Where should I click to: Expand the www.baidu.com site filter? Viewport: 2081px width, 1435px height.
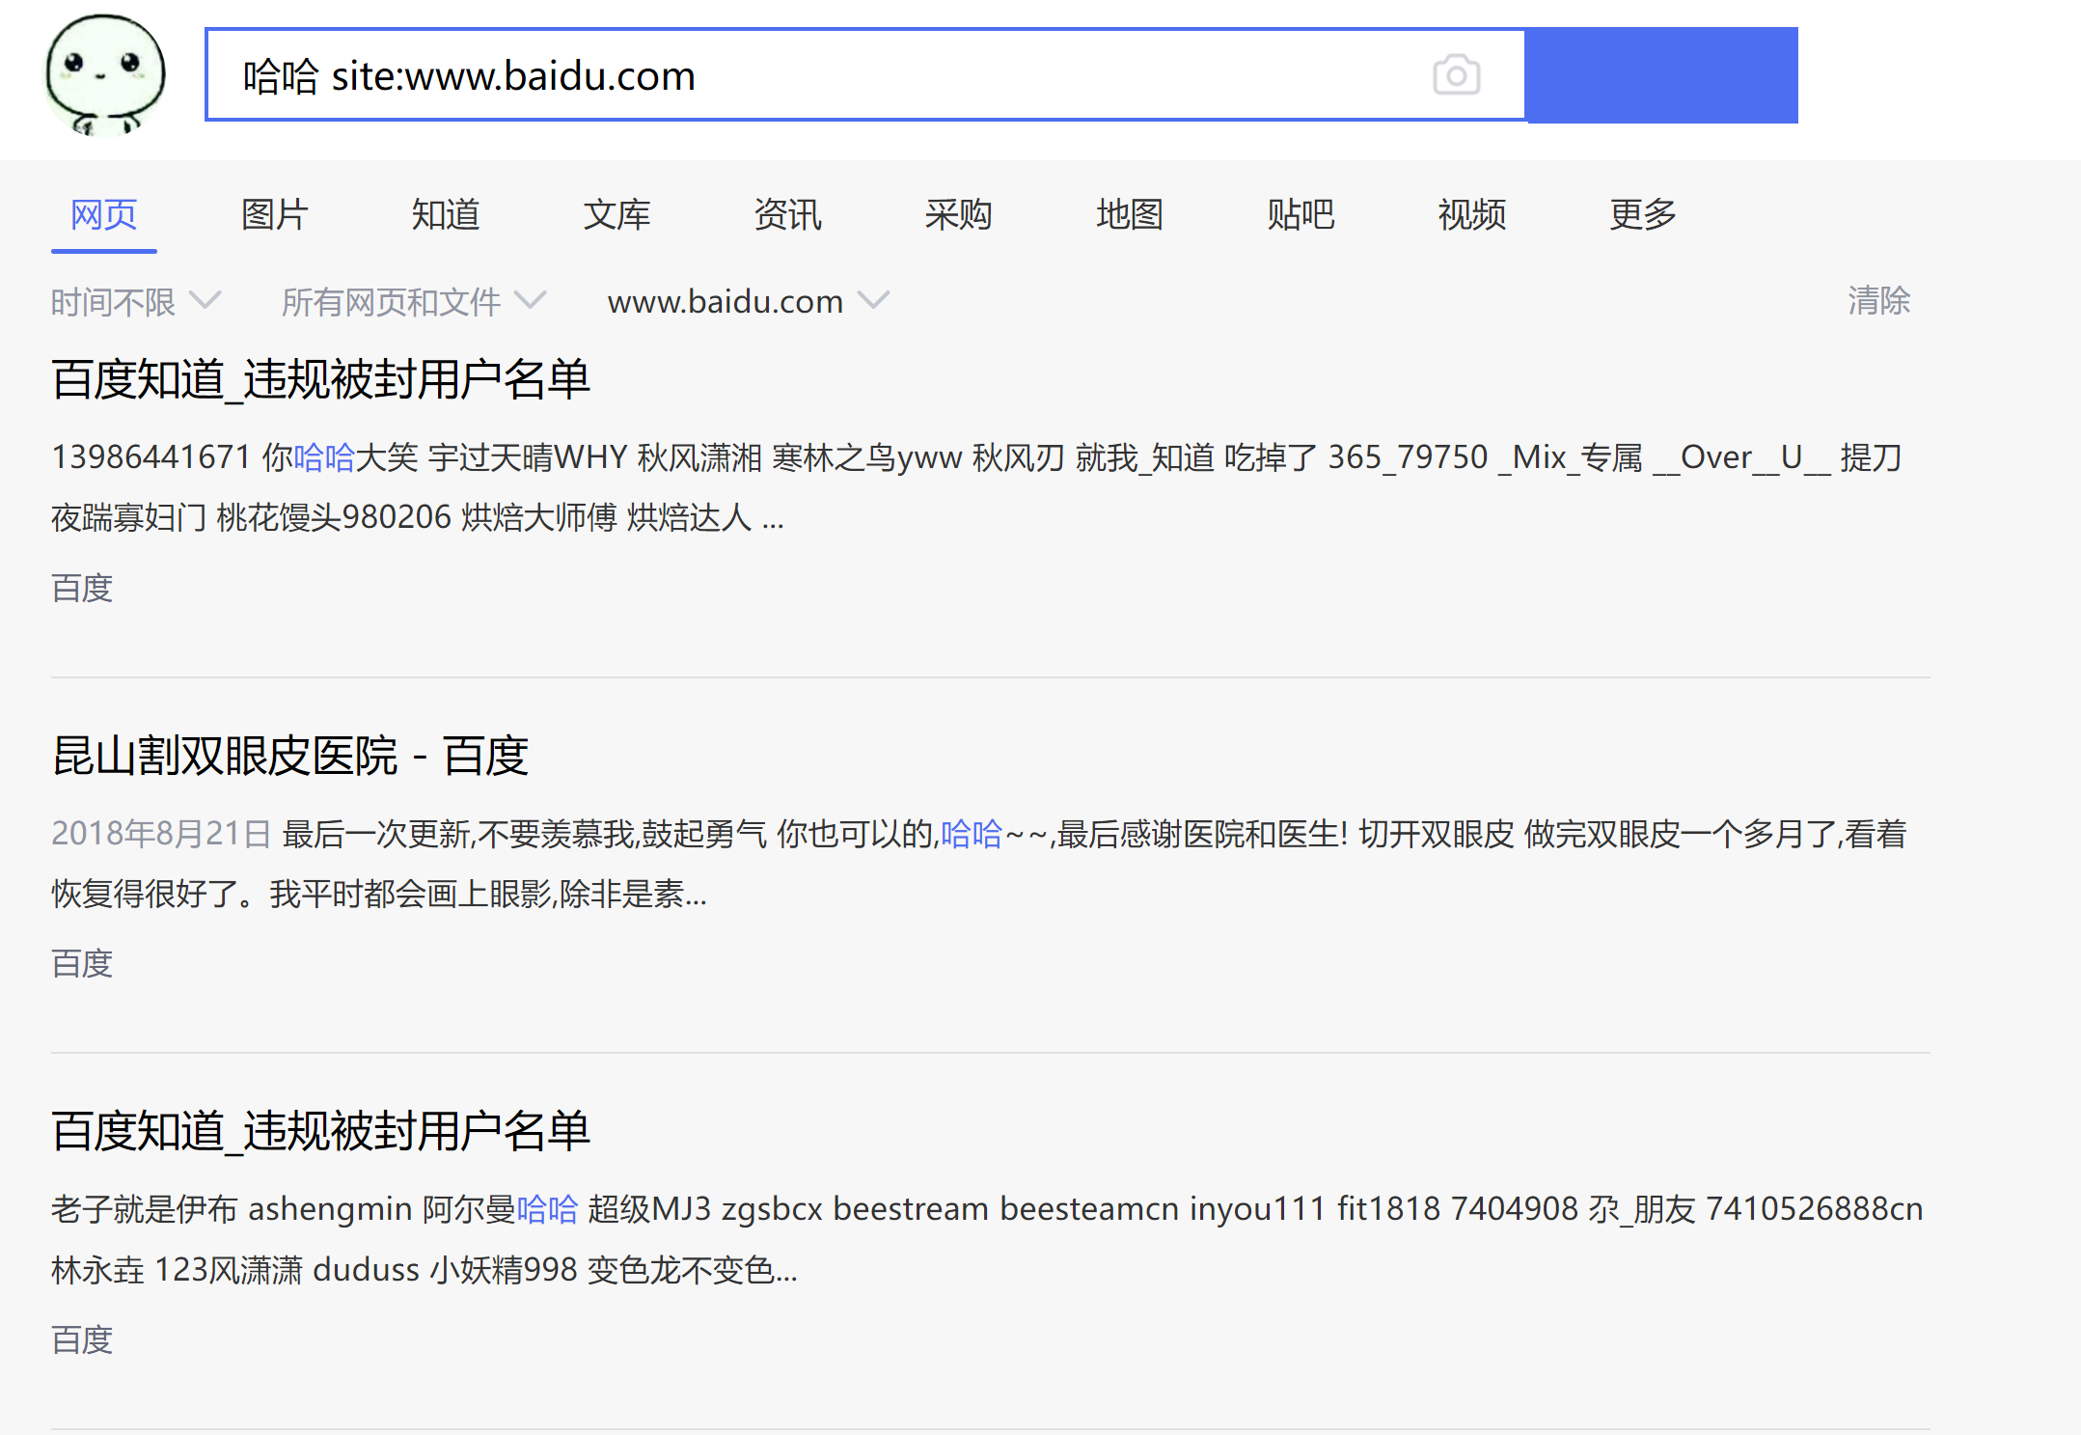748,302
